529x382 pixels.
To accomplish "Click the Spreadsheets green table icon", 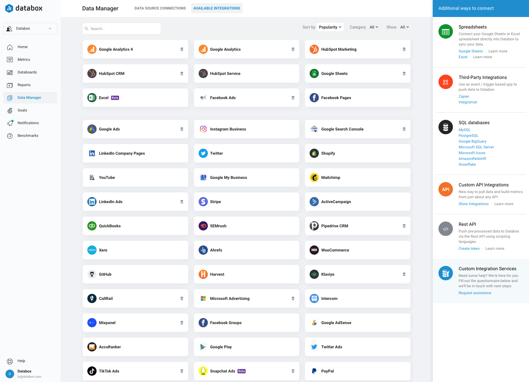I will tap(446, 32).
